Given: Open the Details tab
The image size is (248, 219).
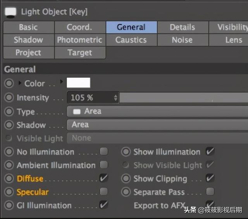Looking at the screenshot, I should [183, 27].
